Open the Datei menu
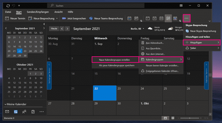Viewport: 222px width, 123px height. click(8, 12)
